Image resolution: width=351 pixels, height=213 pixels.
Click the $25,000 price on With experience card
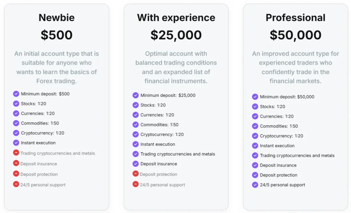click(176, 35)
